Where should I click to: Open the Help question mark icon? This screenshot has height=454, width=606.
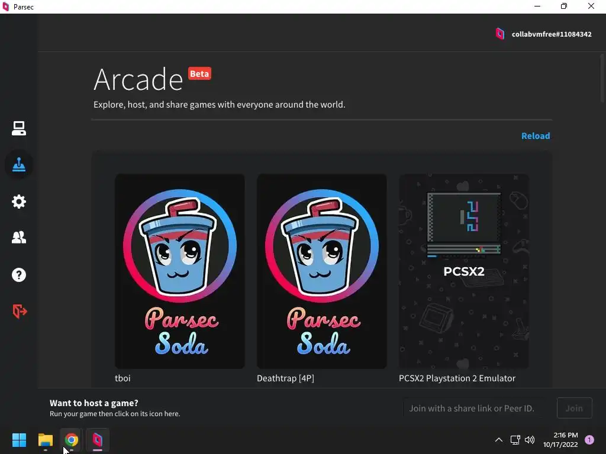click(x=18, y=275)
